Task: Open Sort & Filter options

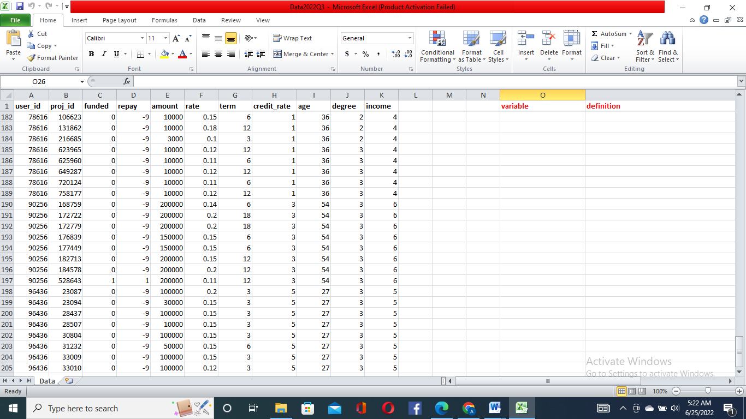Action: click(x=645, y=47)
